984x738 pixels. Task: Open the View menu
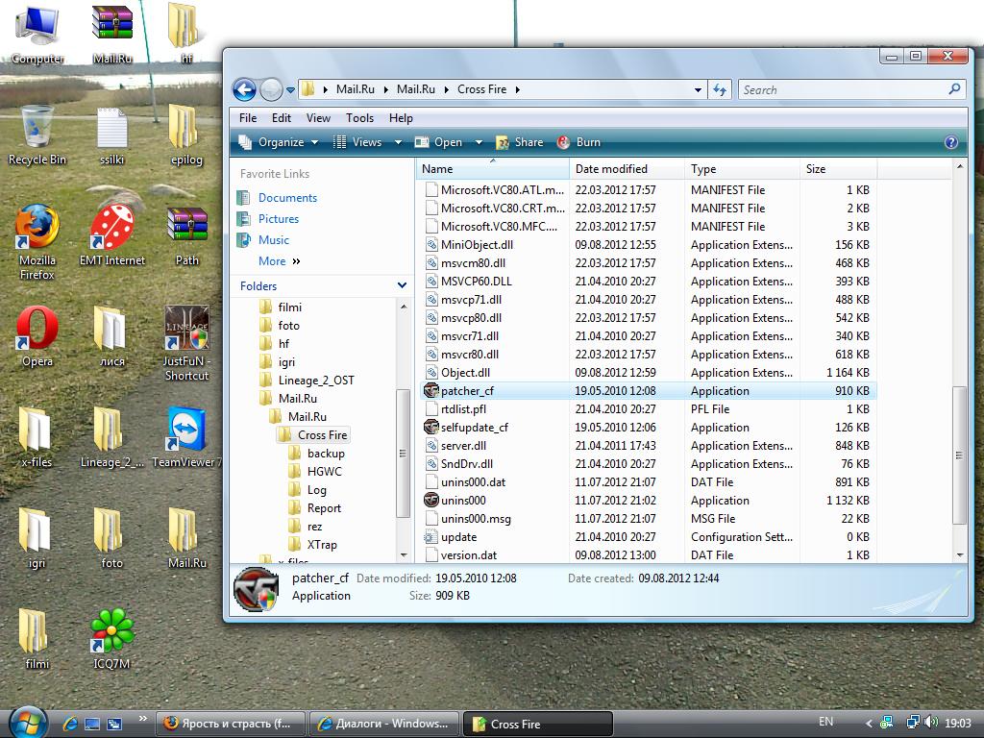coord(318,118)
